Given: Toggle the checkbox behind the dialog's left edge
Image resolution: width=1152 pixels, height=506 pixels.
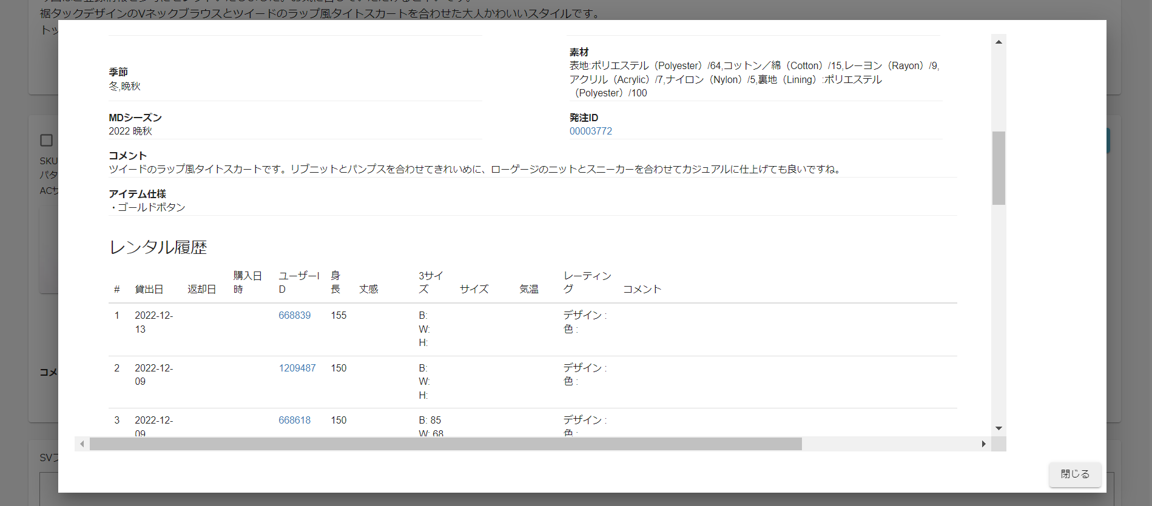Looking at the screenshot, I should pyautogui.click(x=47, y=141).
